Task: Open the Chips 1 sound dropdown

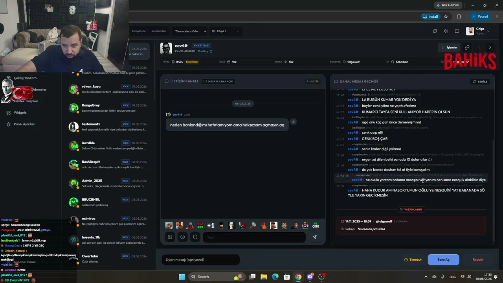Action: (x=225, y=31)
